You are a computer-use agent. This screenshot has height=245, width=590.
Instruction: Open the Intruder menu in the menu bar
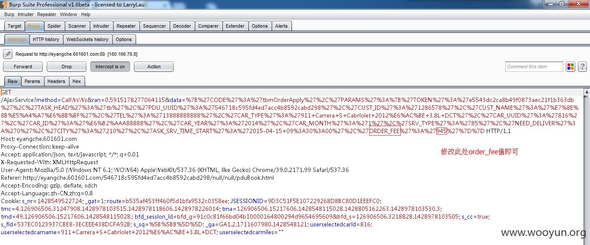click(x=25, y=14)
